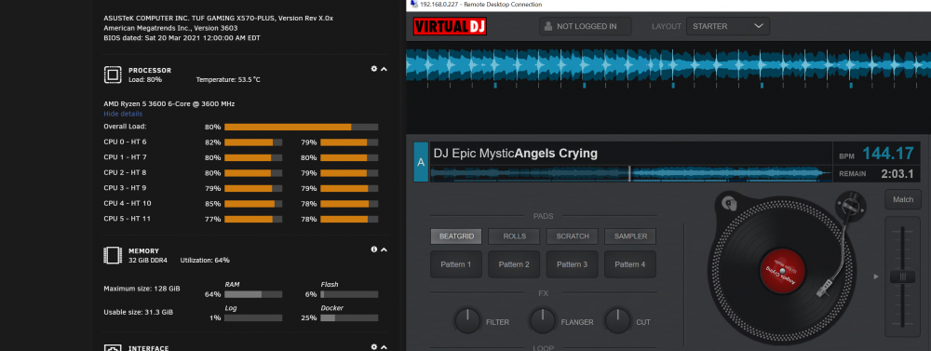Click the track title Angels Crying
Screen dimensions: 931x351
tap(556, 154)
